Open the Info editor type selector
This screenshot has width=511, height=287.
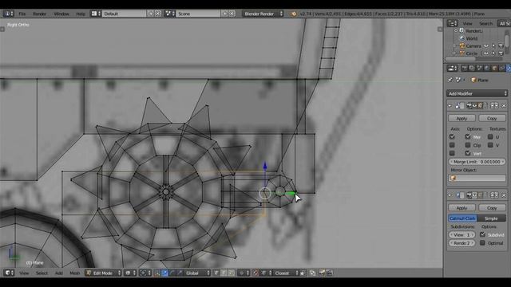click(x=8, y=14)
